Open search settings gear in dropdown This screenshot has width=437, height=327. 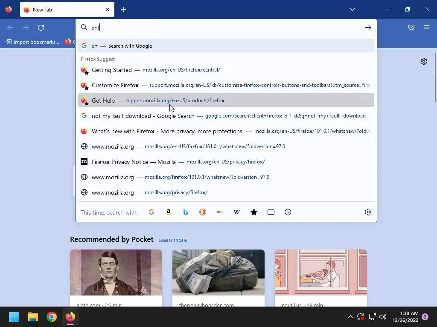368,212
